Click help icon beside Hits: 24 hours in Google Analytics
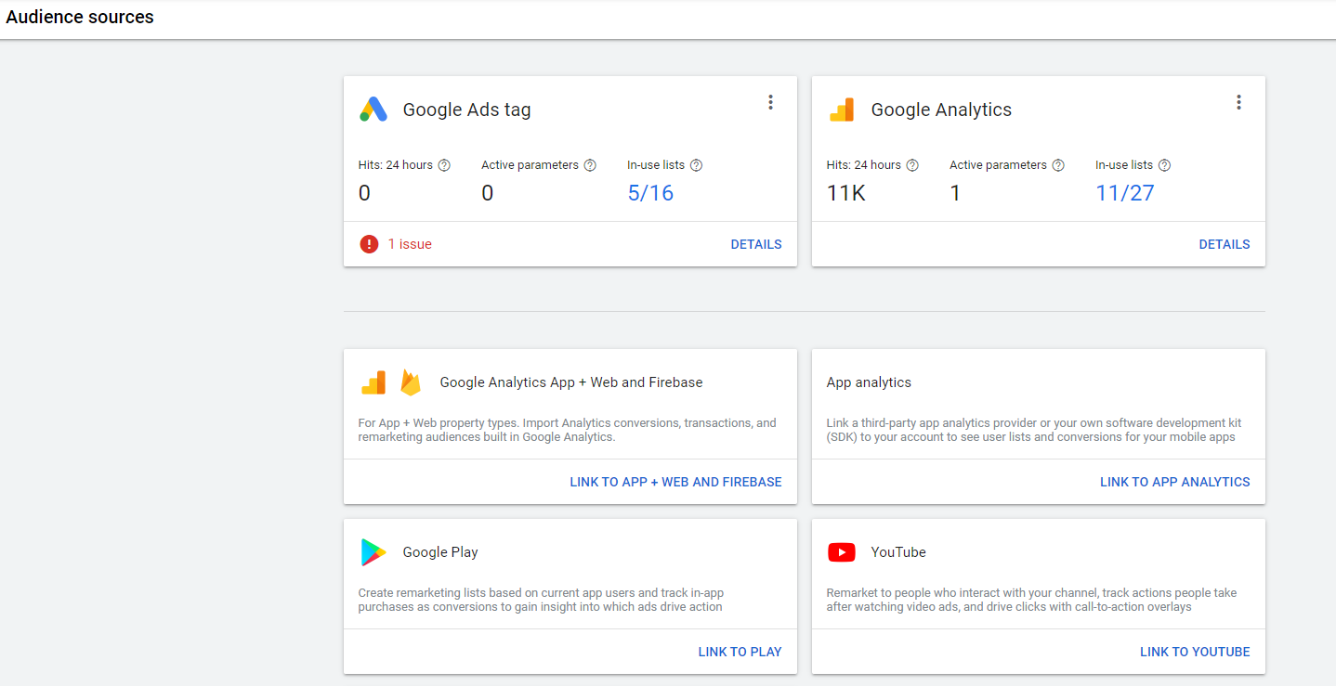Screen dimensions: 1336x686 [x=912, y=165]
